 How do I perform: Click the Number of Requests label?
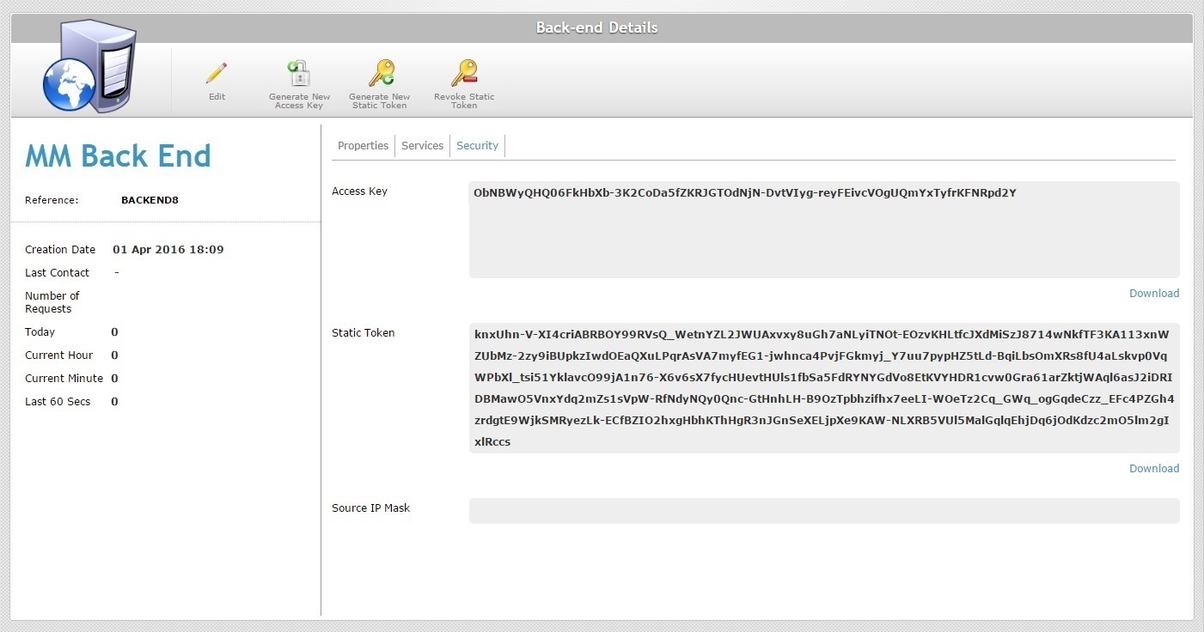[52, 302]
